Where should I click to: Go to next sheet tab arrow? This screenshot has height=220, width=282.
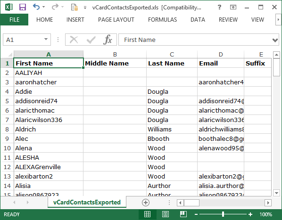pos(27,203)
